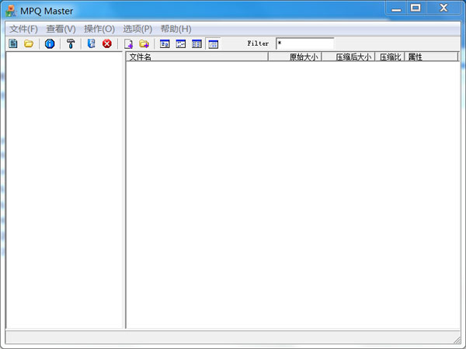Show archive info via blue information icon

tap(50, 43)
